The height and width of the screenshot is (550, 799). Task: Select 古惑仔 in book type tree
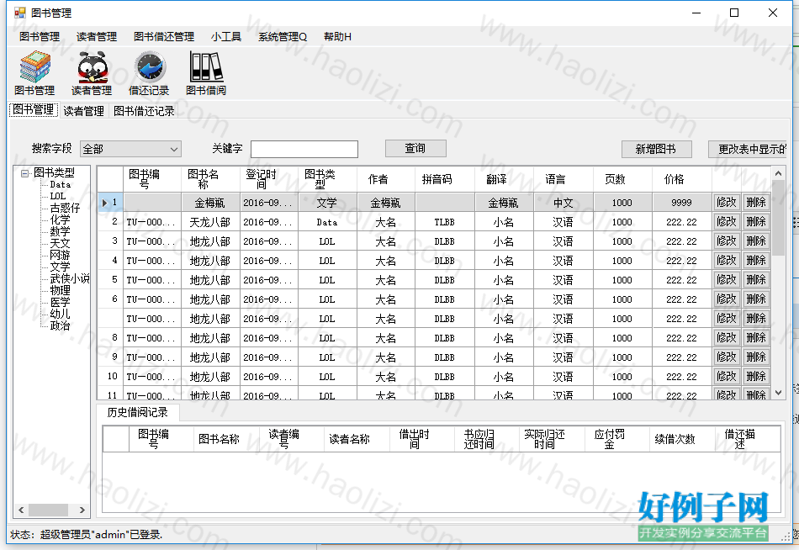tap(66, 208)
